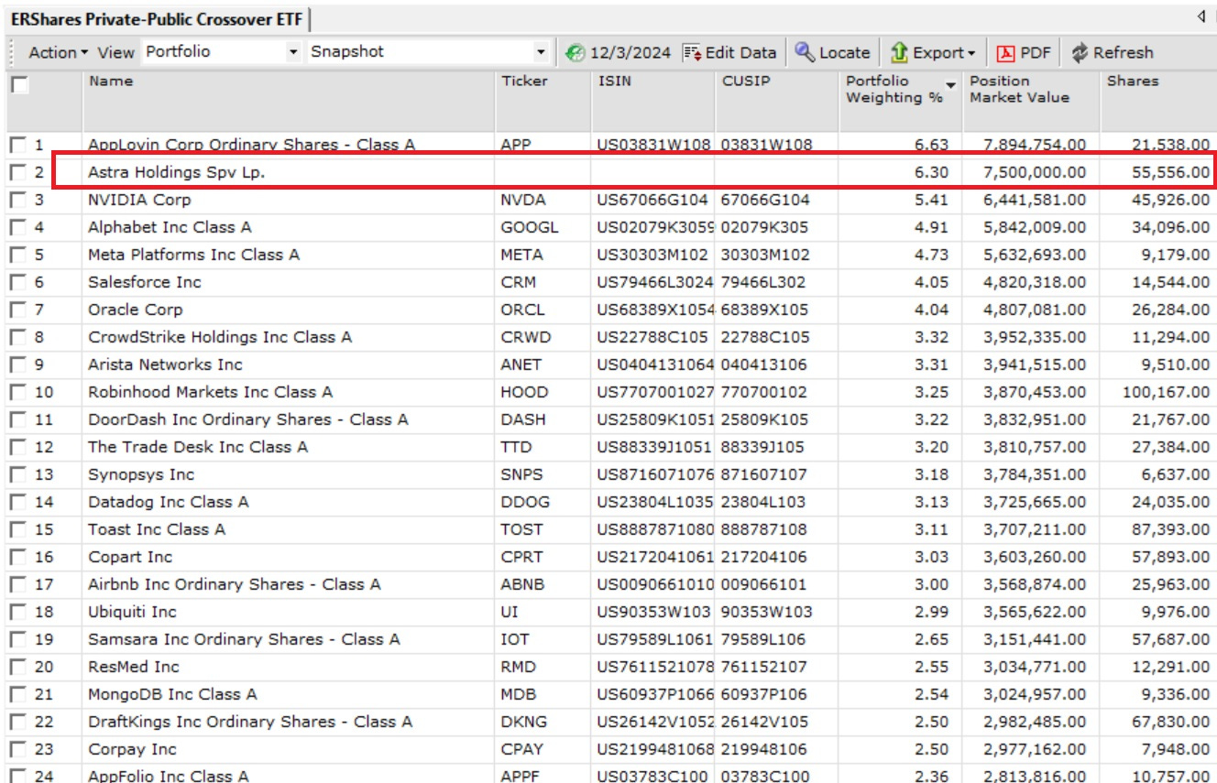Select Corpay Inc name cell
The image size is (1217, 783).
(289, 749)
